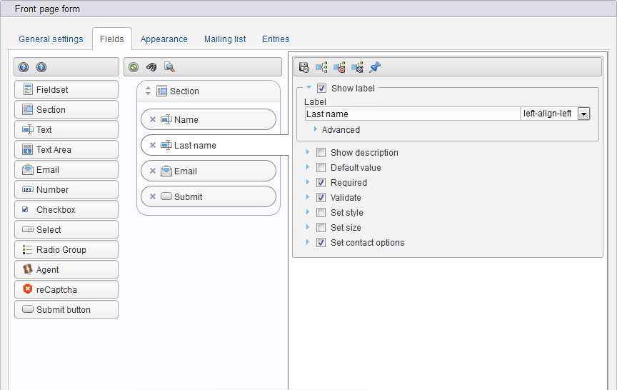The width and height of the screenshot is (617, 390).
Task: Click the magnifier preview icon above form fields
Action: (169, 67)
